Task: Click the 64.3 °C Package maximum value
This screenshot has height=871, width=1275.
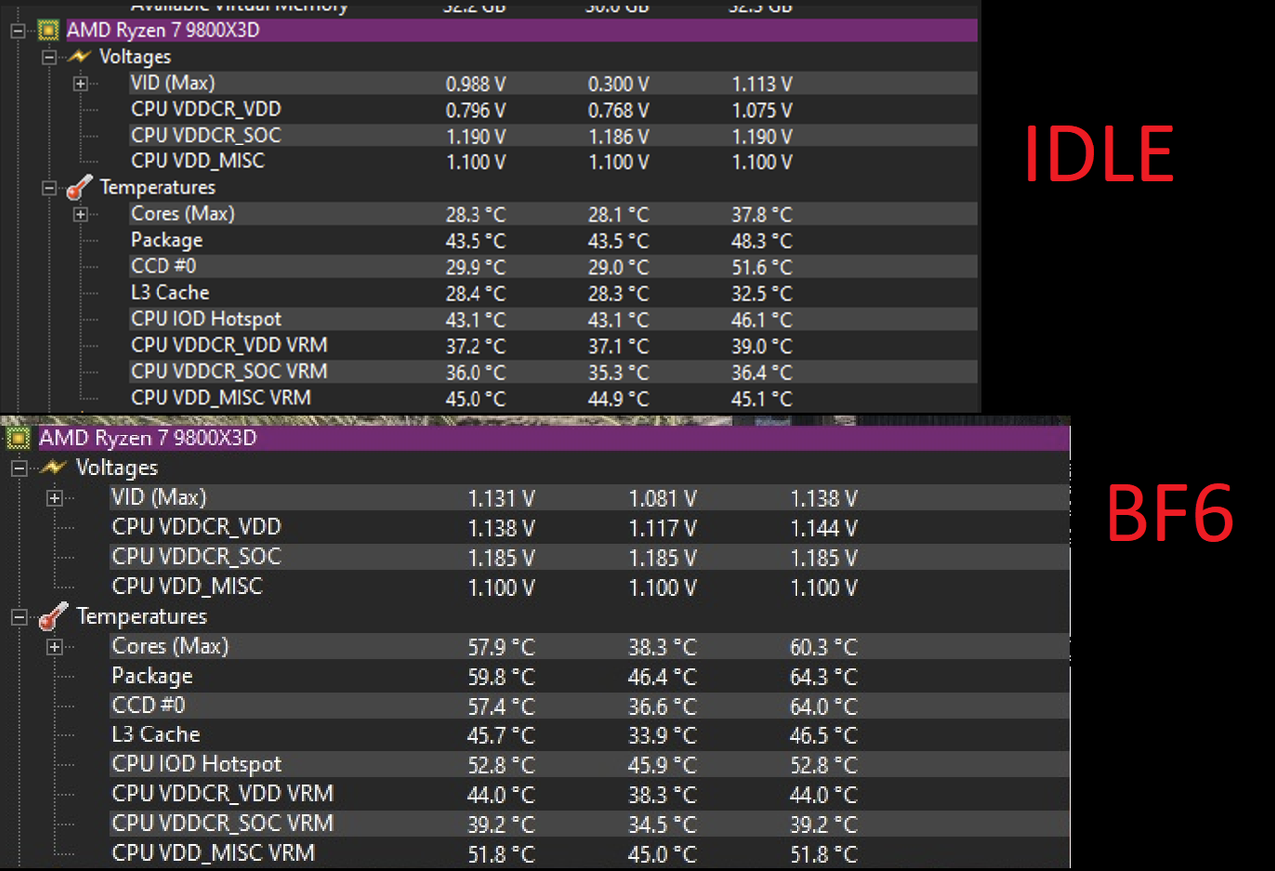Action: (823, 678)
